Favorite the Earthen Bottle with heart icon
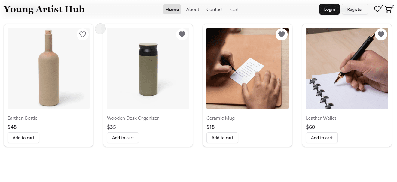 click(83, 34)
